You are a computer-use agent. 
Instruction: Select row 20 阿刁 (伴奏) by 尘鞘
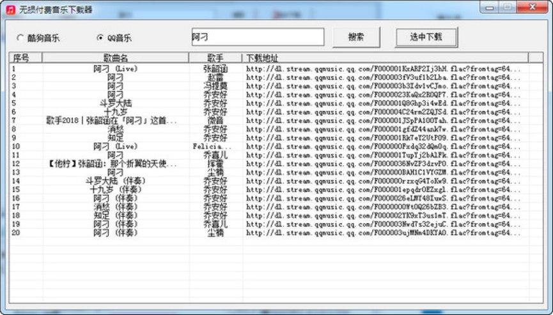click(x=115, y=233)
